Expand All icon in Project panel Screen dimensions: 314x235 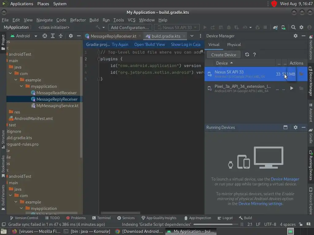[x=53, y=36]
